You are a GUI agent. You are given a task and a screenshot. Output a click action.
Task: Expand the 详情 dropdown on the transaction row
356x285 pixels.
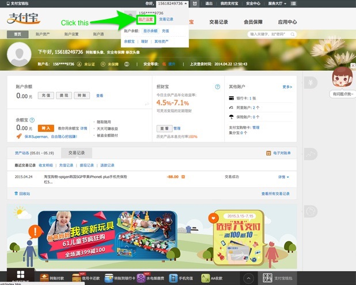284,177
